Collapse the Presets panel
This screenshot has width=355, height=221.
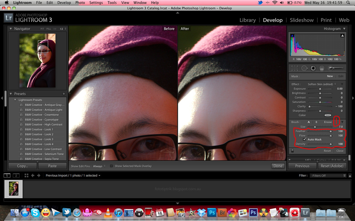[x=11, y=94]
